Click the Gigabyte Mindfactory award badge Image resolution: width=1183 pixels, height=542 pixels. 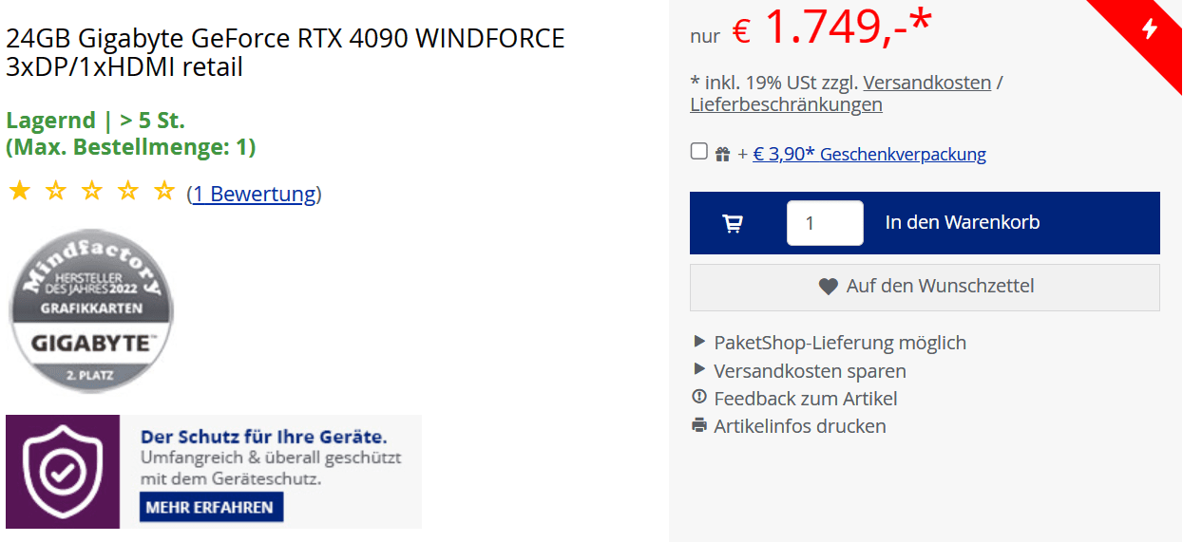(x=91, y=310)
